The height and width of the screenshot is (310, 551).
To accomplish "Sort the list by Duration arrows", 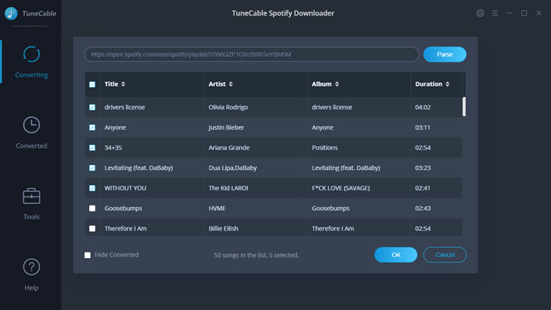I will [447, 84].
